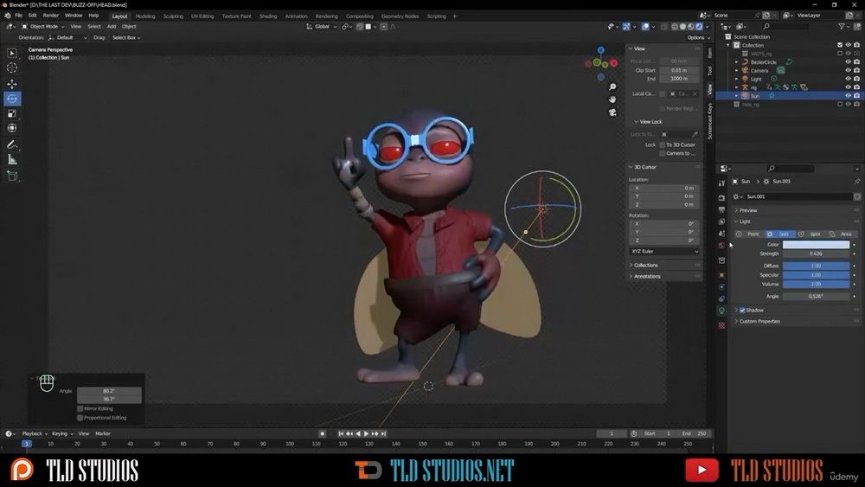Open the View Layer properties tab icon
Viewport: 865px width, 487px height.
(721, 221)
